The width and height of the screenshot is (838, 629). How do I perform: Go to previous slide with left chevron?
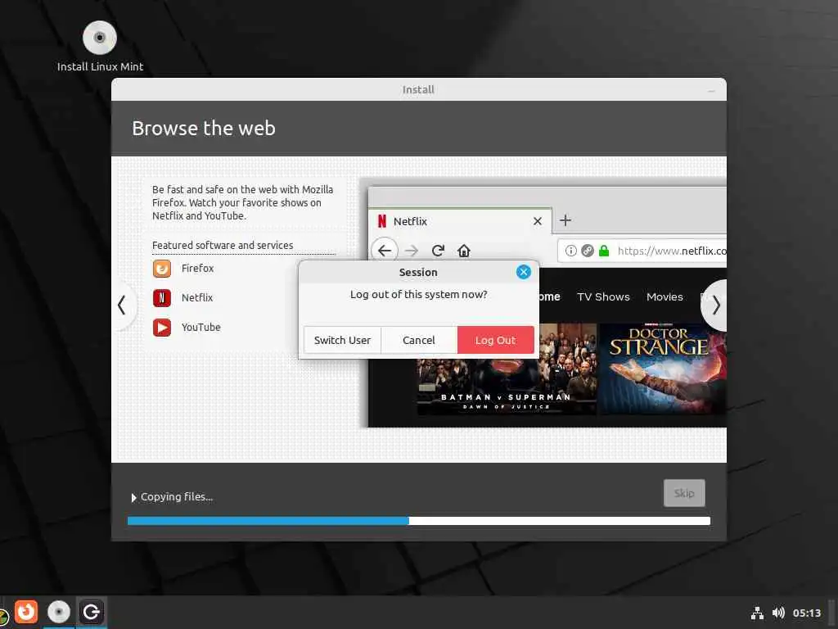122,305
